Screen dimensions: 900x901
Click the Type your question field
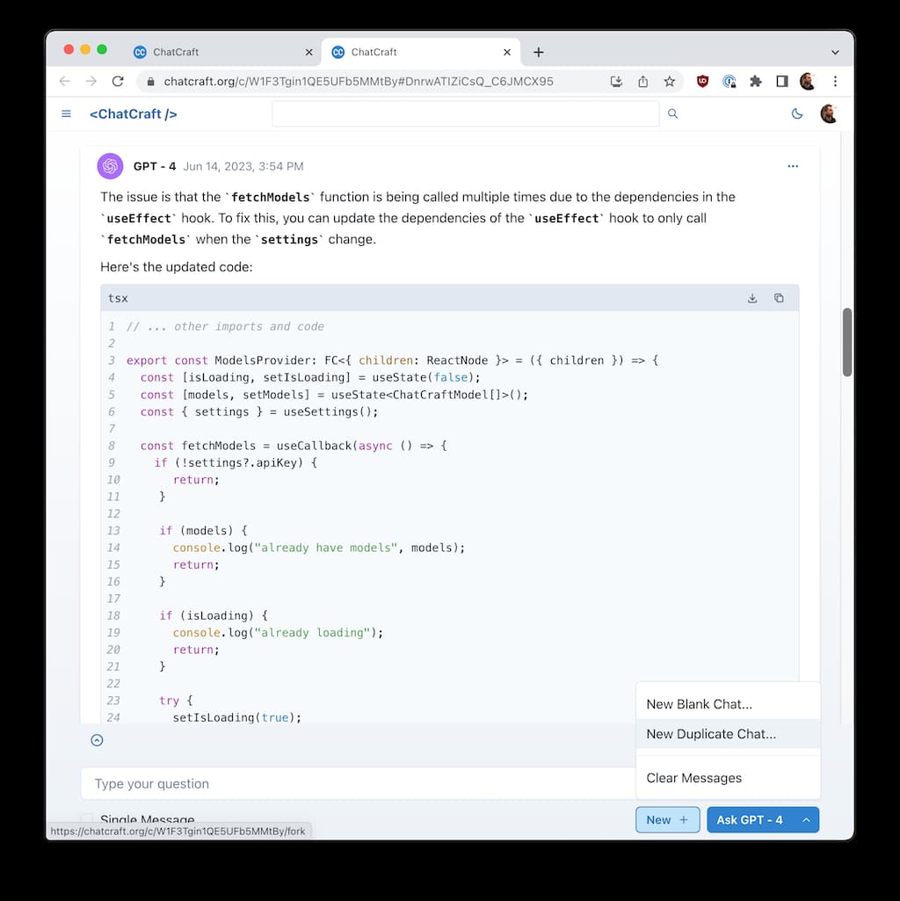[359, 783]
